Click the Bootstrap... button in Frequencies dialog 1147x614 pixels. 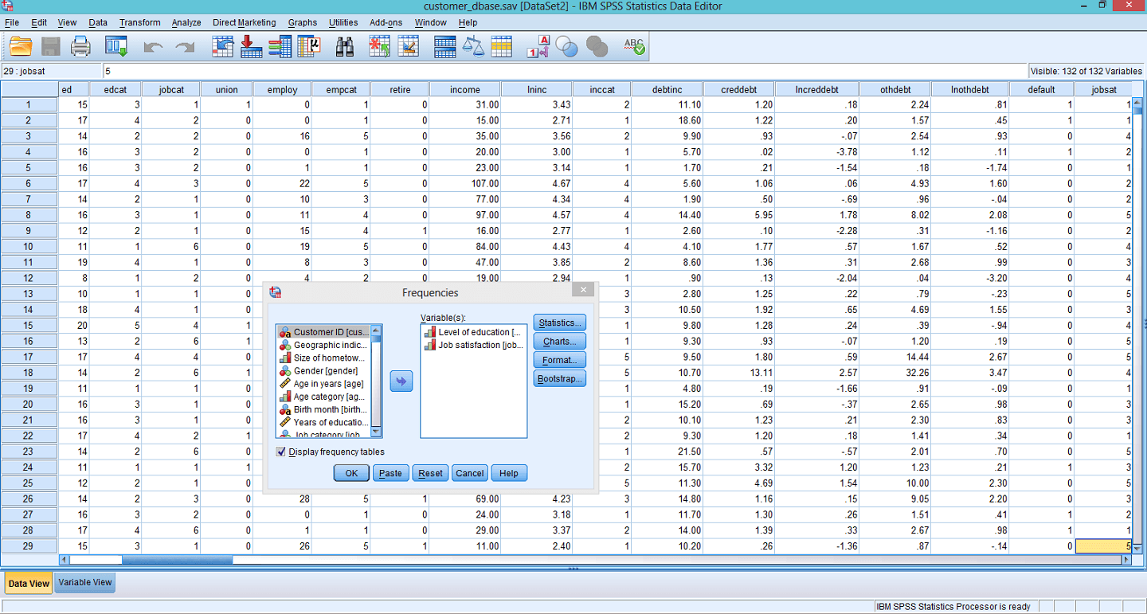click(560, 378)
